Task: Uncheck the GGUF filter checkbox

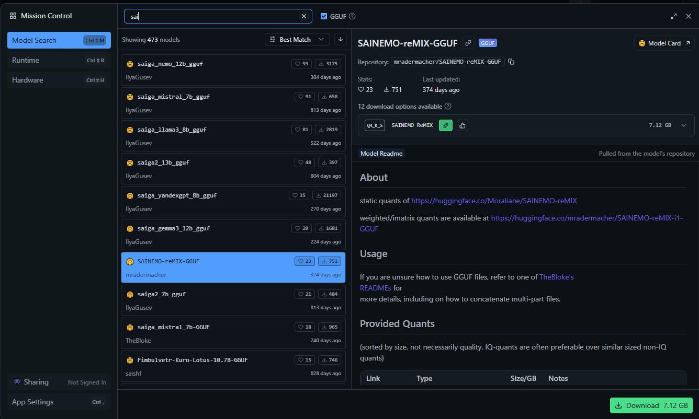Action: click(324, 16)
